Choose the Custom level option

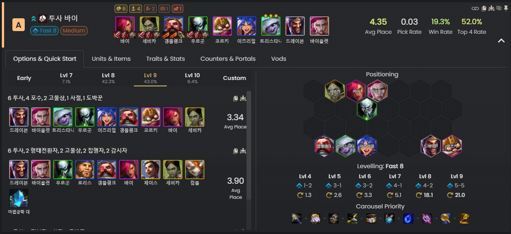(234, 78)
